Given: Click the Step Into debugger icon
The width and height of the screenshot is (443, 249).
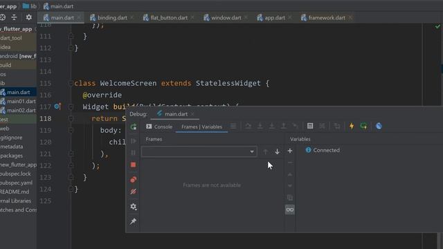Looking at the screenshot, I should tap(260, 126).
